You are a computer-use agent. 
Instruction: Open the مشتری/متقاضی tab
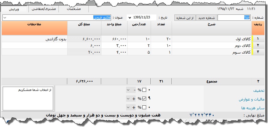coord(44,9)
